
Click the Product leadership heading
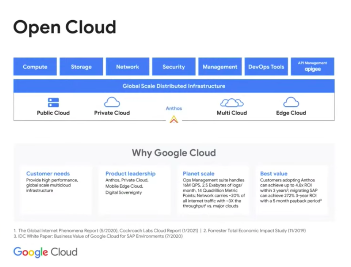point(131,173)
